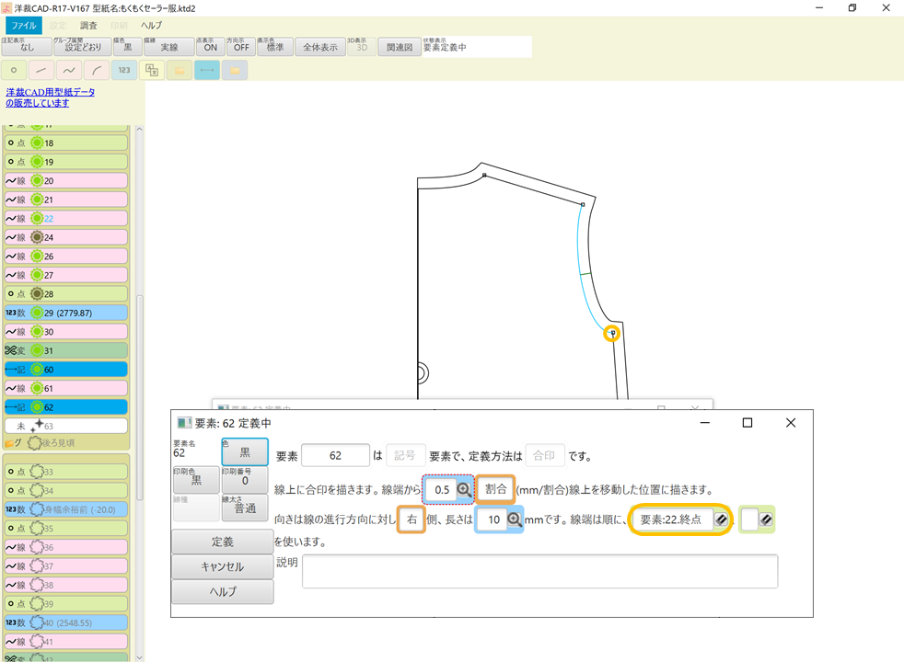
Task: Select the wavy curve line tool
Action: click(68, 70)
